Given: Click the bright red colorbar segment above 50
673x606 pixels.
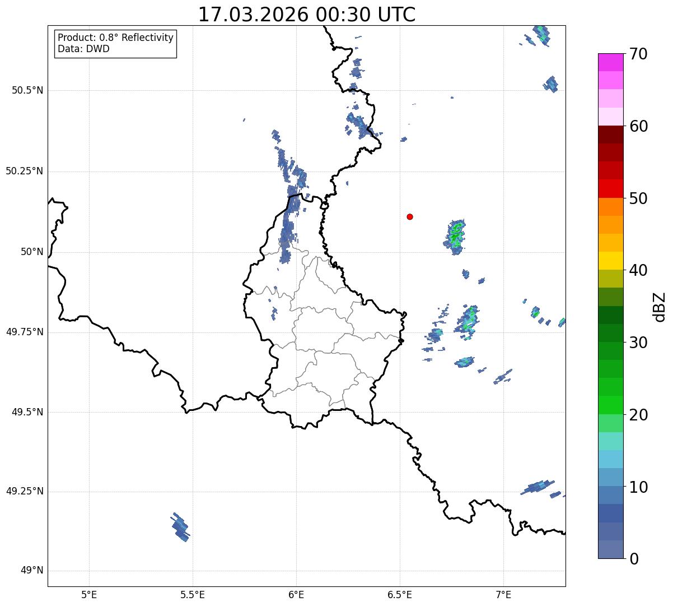Looking at the screenshot, I should (611, 188).
